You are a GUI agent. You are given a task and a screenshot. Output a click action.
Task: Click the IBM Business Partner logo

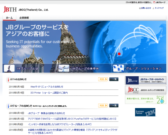click(x=145, y=112)
